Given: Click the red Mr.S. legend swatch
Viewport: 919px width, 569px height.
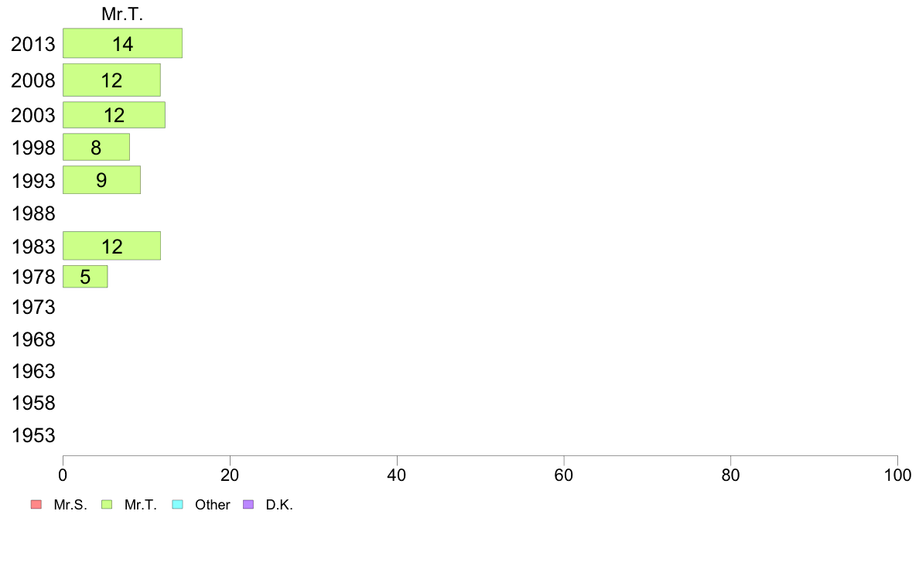Looking at the screenshot, I should click(x=36, y=505).
